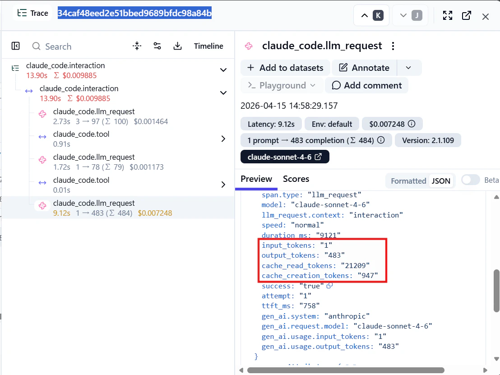Open trace in new tab icon
The height and width of the screenshot is (375, 500).
point(466,15)
